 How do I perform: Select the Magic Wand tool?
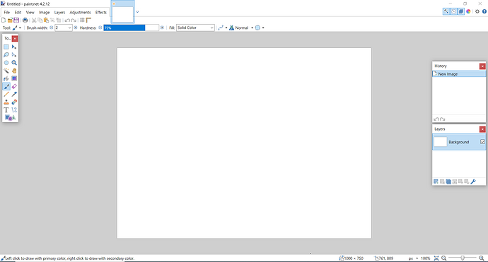(6, 71)
